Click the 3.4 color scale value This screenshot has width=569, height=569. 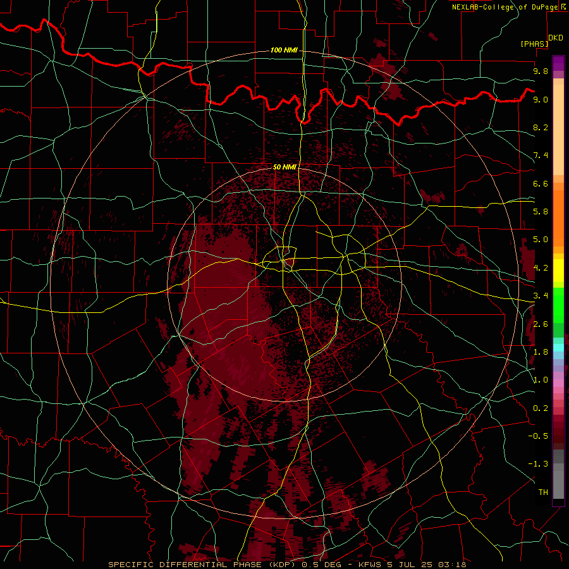pos(541,296)
